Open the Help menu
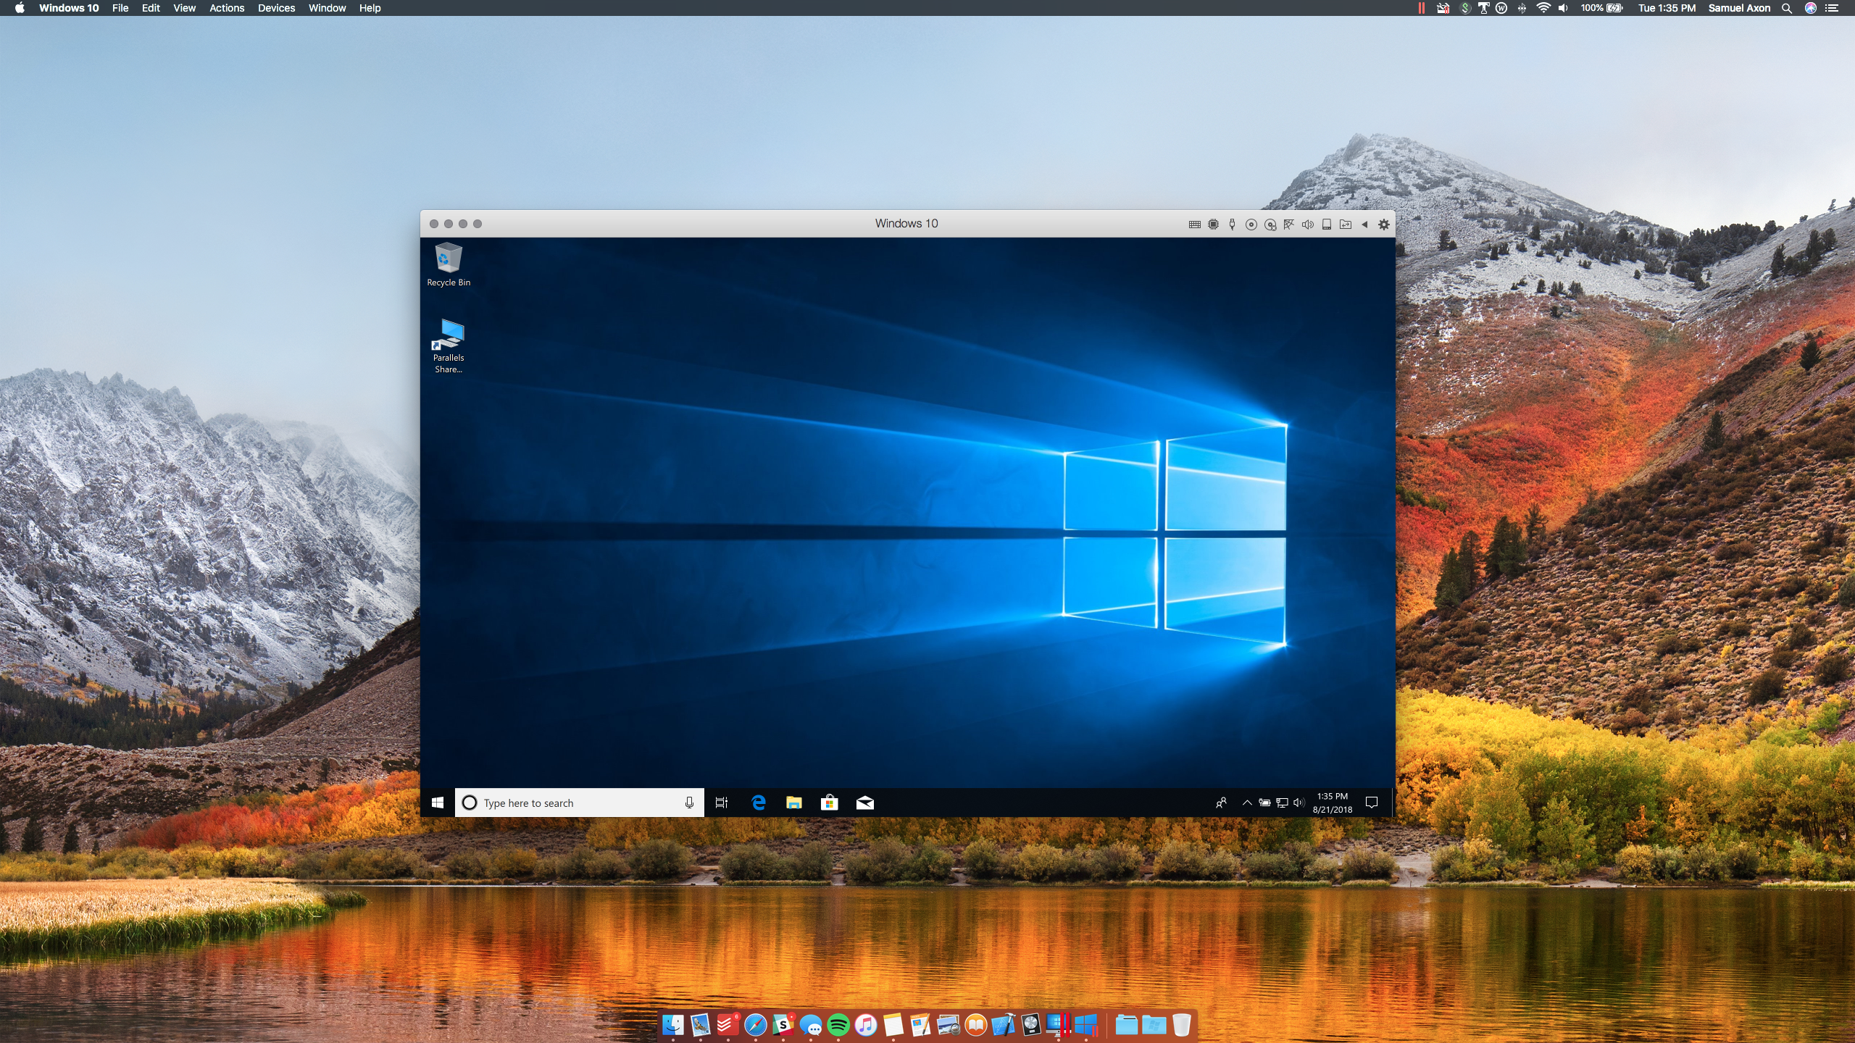Viewport: 1855px width, 1043px height. point(370,8)
